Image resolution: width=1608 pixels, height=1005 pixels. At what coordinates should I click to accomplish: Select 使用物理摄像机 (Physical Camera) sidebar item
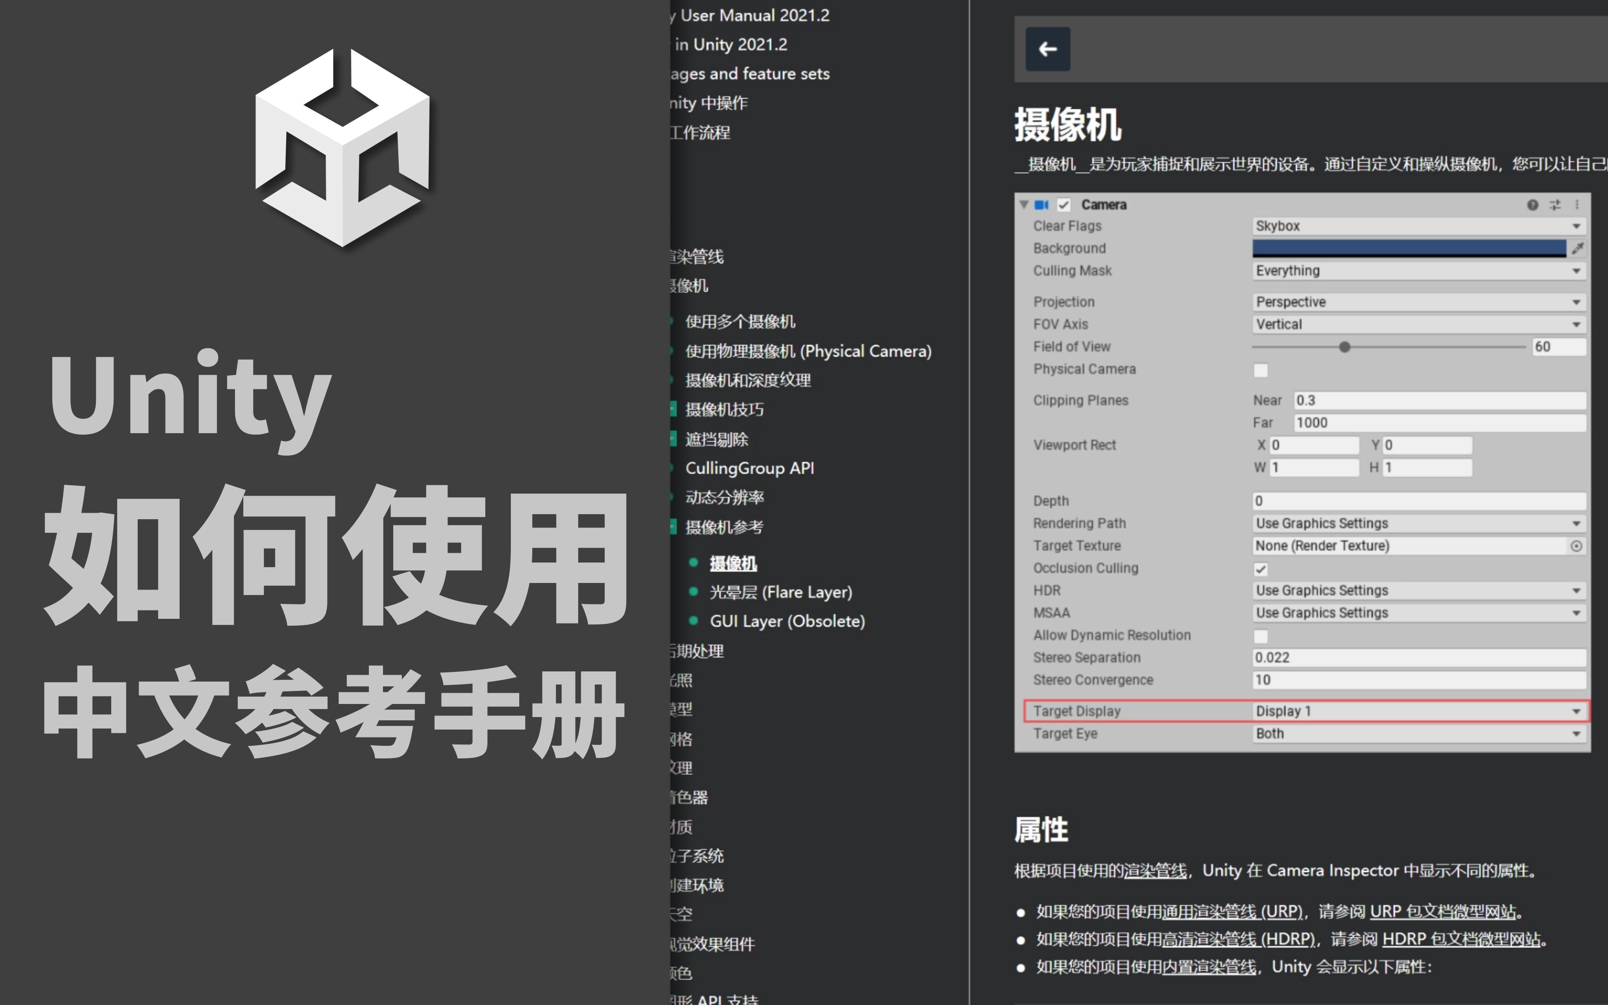(808, 351)
